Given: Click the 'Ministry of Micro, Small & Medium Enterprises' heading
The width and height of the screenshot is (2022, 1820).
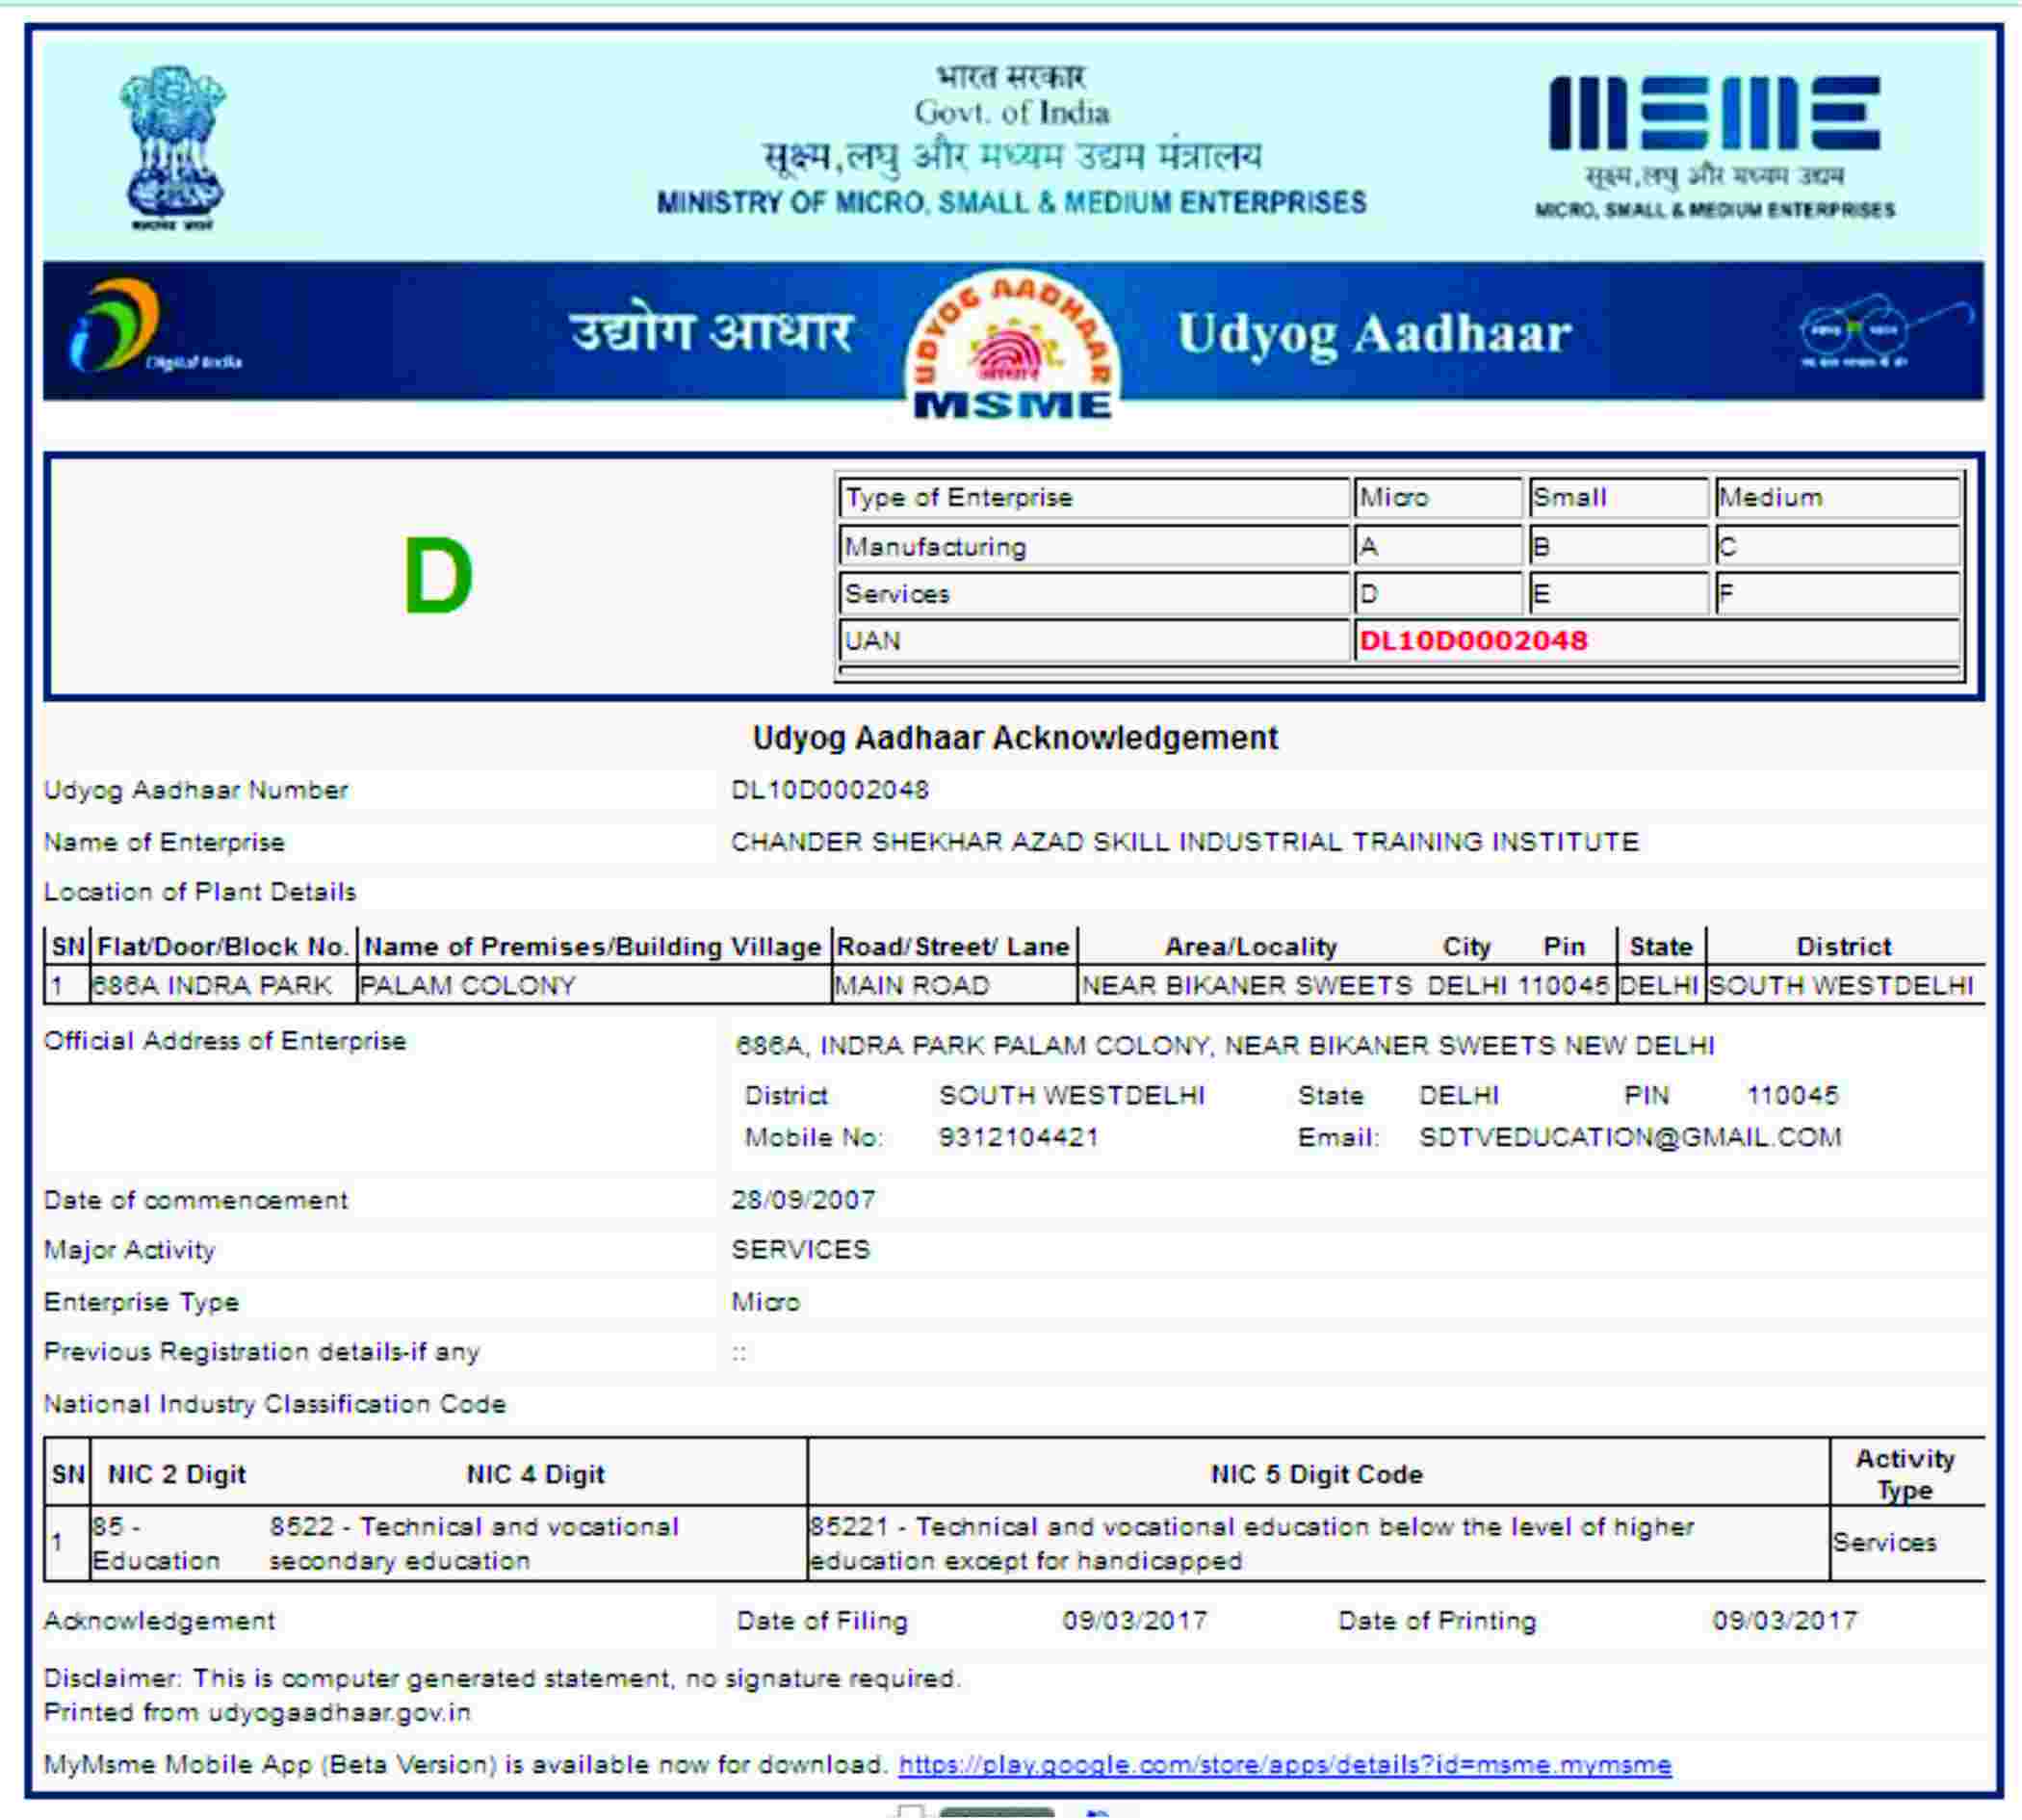Looking at the screenshot, I should click(1011, 203).
